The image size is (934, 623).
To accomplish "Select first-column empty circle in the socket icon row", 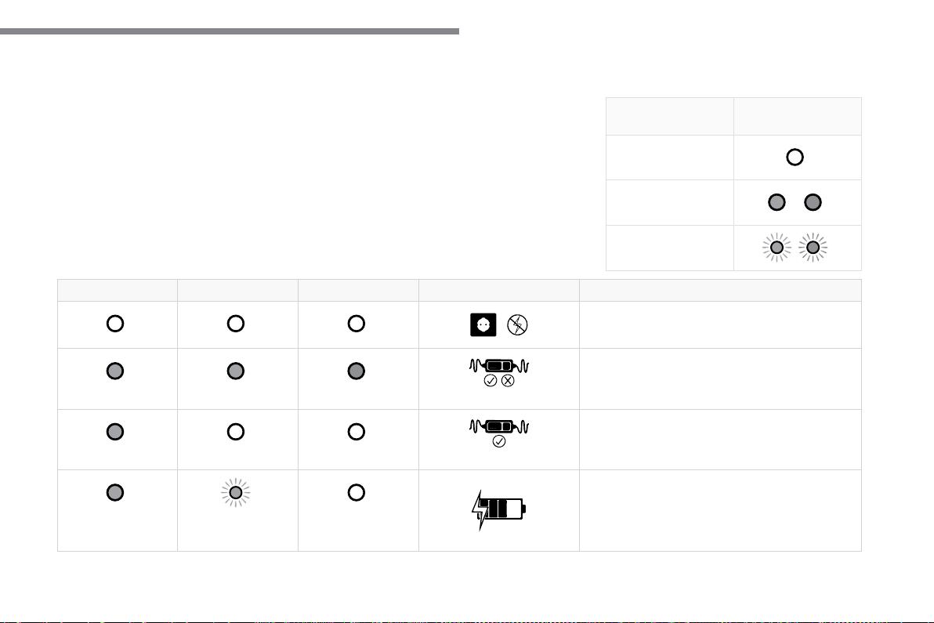I will point(115,324).
